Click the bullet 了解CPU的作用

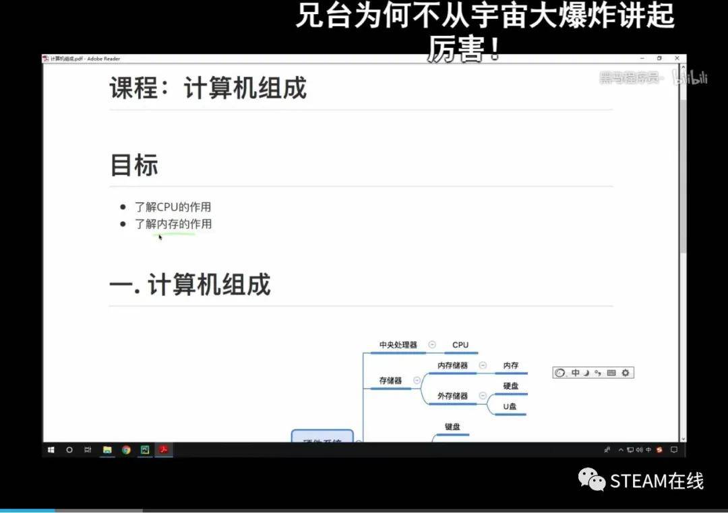[x=173, y=207]
